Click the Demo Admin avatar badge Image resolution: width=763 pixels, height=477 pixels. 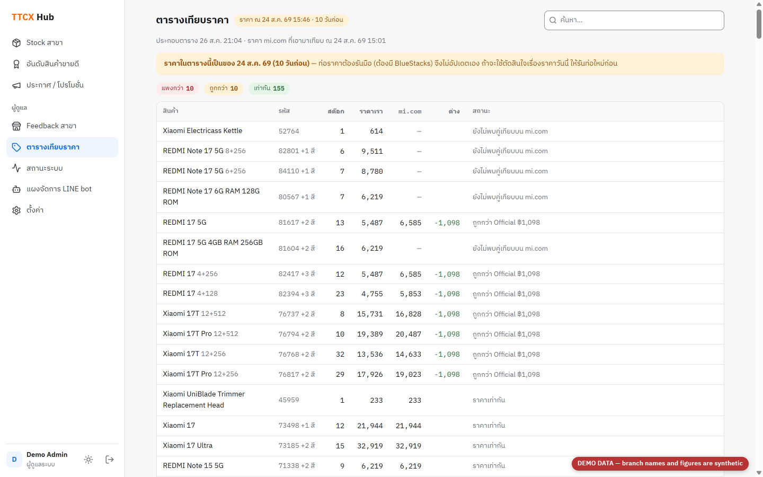click(x=14, y=460)
